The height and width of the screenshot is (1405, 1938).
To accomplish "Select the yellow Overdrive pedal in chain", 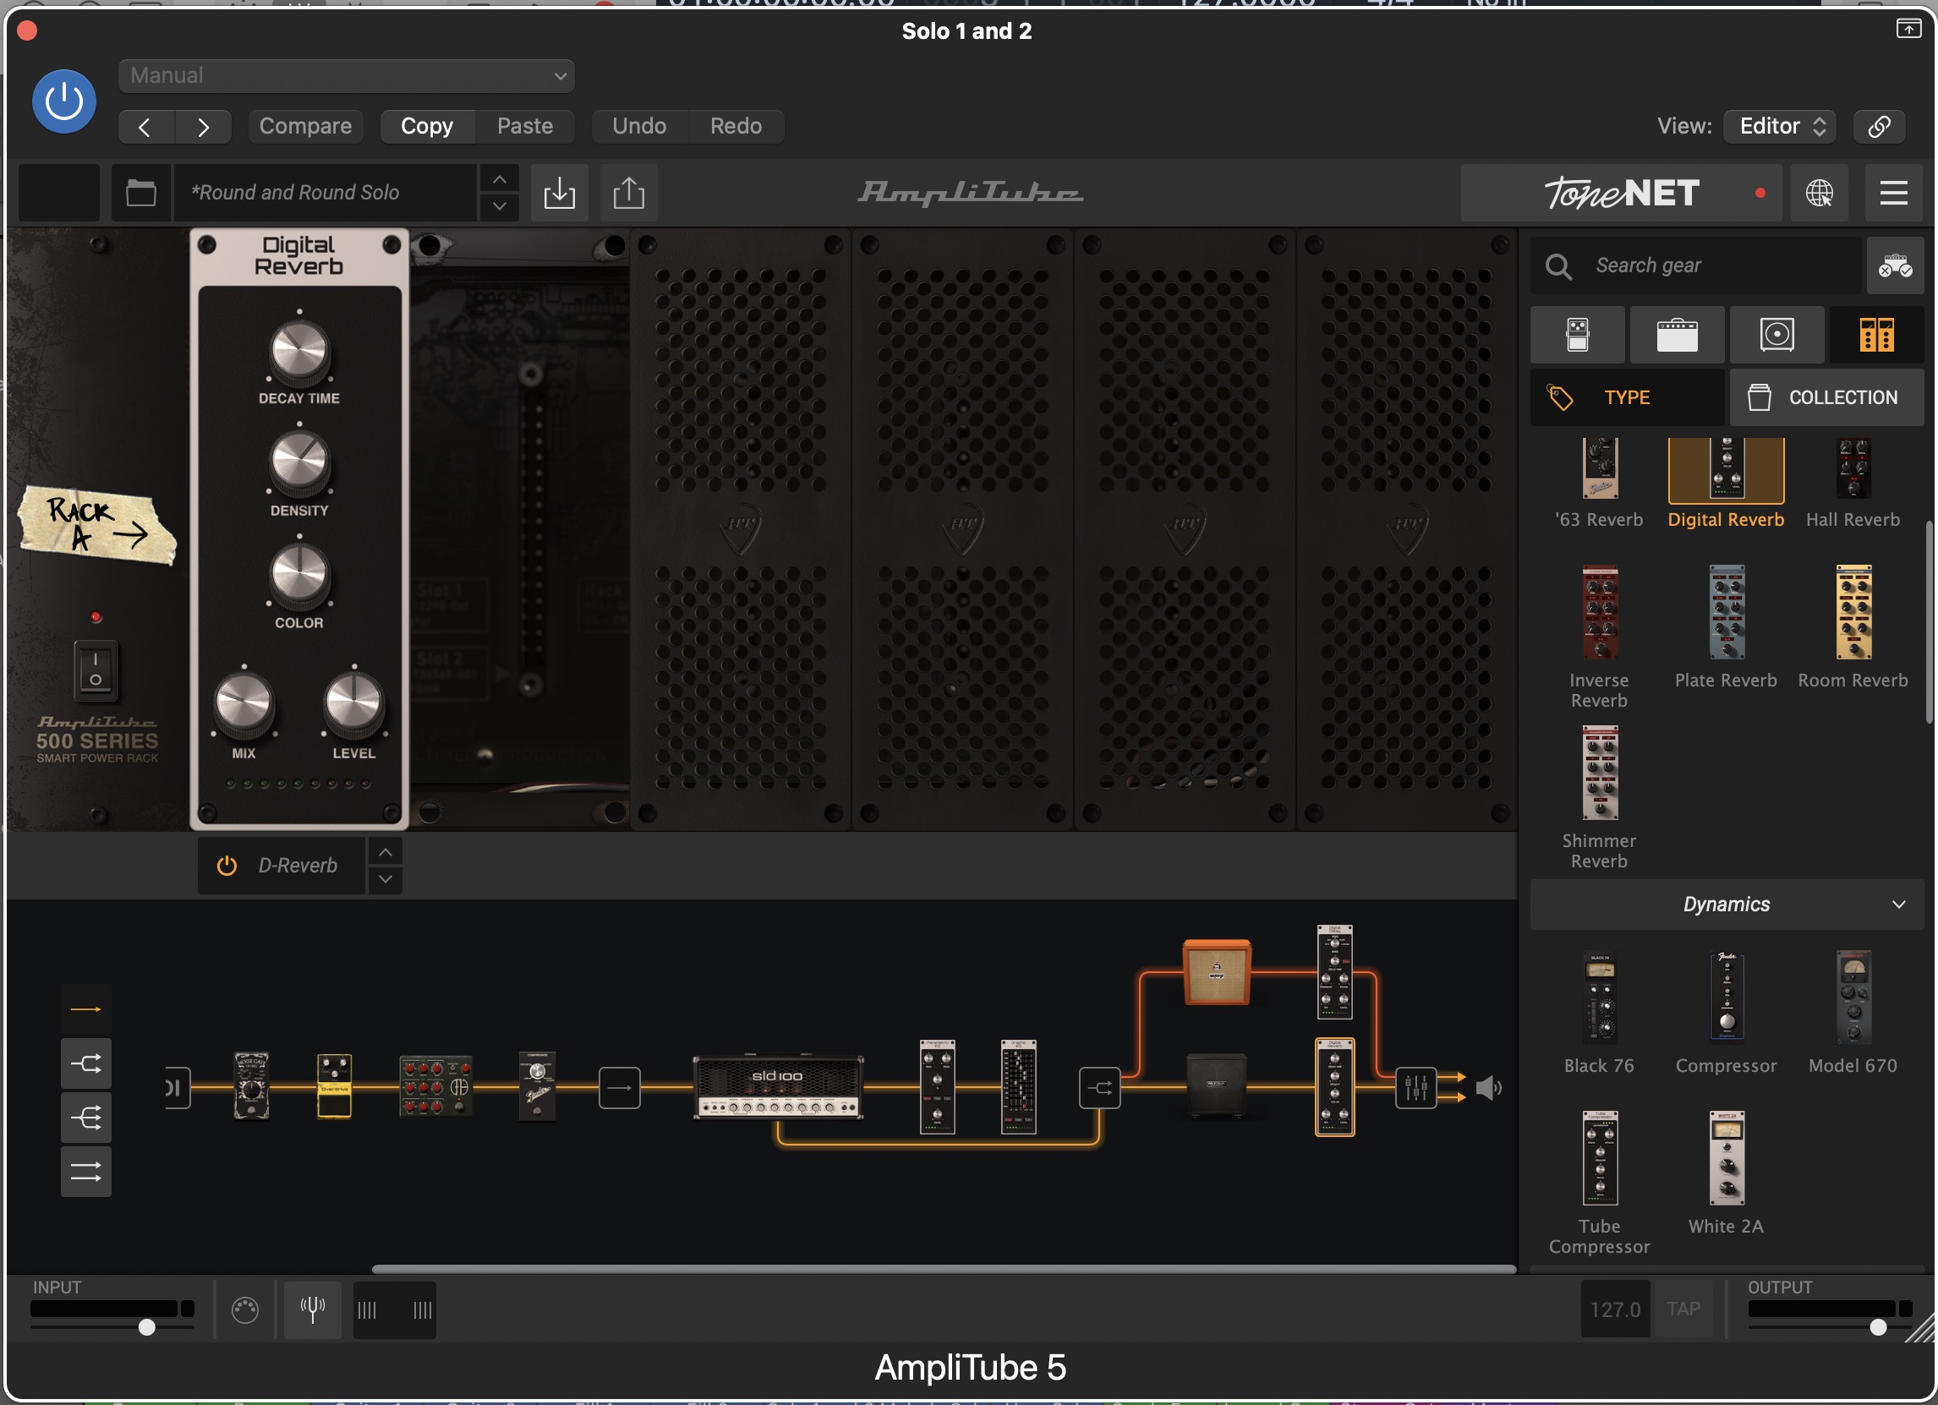I will click(x=334, y=1085).
